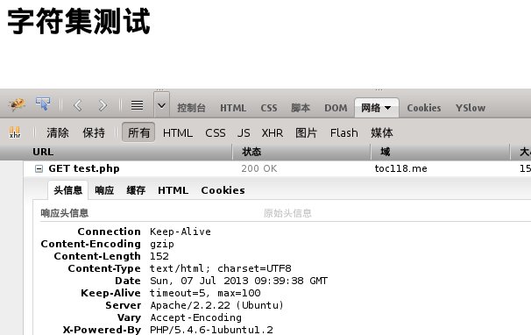Switch to the 控制台 tab

[191, 108]
